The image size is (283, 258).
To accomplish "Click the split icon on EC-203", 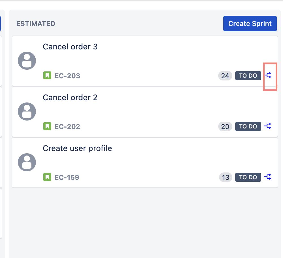I will [268, 75].
